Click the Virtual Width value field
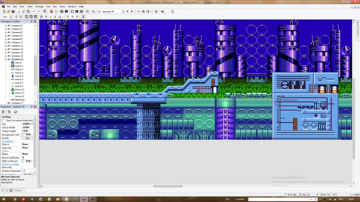This screenshot has width=360, height=202. 28,127
